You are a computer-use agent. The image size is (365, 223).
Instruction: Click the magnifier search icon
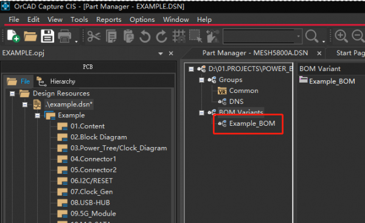(x=311, y=36)
